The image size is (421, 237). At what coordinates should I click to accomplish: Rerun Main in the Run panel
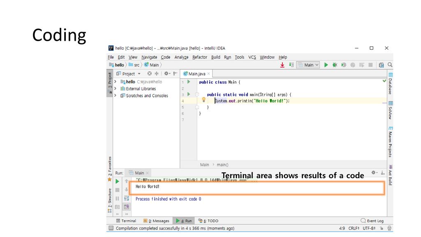(x=117, y=181)
